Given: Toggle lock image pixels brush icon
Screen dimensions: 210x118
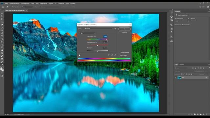Looking at the screenshot, I should coord(184,74).
